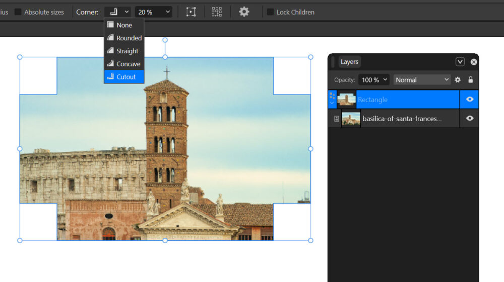Click the Rectangle layer shape icon
The height and width of the screenshot is (282, 504).
point(332,95)
